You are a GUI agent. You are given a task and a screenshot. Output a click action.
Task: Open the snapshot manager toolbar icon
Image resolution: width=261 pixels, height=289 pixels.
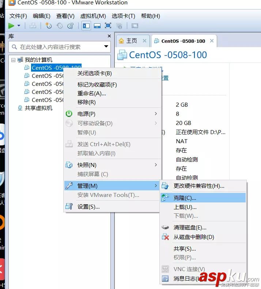tap(71, 26)
